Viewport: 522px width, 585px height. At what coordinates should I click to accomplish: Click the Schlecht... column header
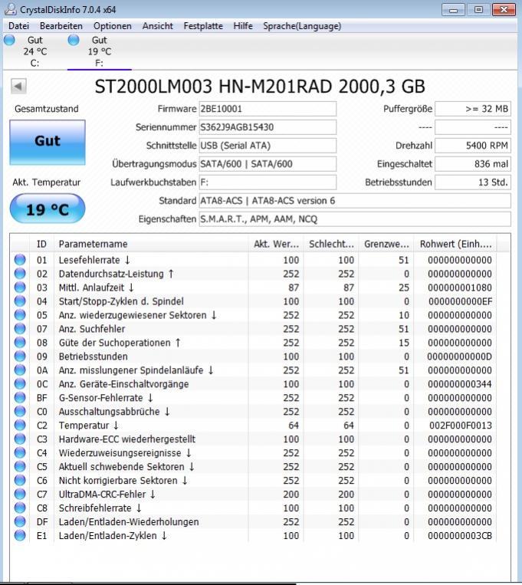point(331,244)
